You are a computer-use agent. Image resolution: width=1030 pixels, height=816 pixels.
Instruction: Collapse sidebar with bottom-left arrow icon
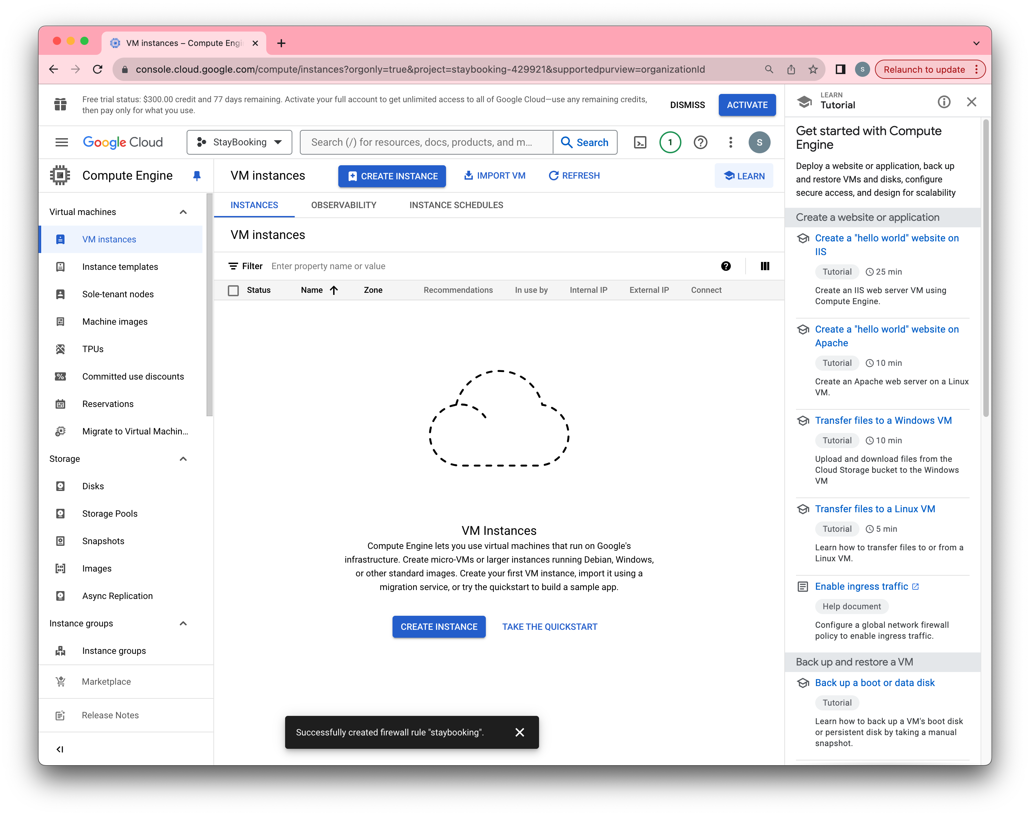click(x=60, y=749)
